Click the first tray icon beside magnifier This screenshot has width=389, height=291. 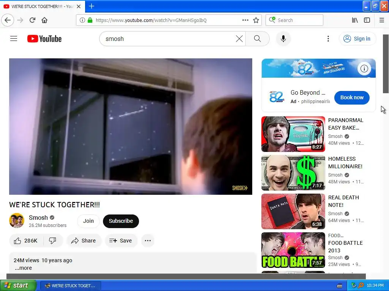coord(354,286)
